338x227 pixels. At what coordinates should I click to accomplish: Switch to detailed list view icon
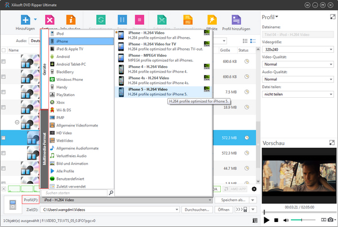click(252, 41)
